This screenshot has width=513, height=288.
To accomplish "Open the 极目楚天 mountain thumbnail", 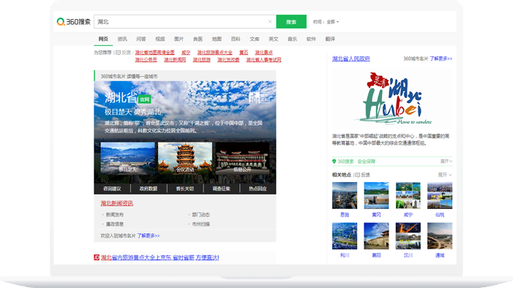I will 127,158.
